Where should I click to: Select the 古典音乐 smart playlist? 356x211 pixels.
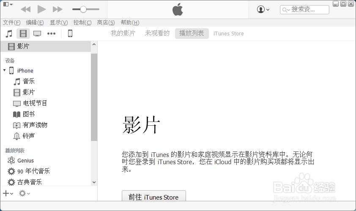click(x=30, y=182)
